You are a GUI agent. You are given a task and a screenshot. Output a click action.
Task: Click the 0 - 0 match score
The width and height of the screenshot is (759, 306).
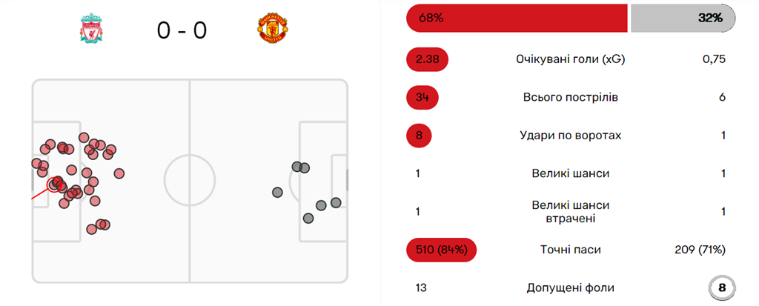point(182,30)
